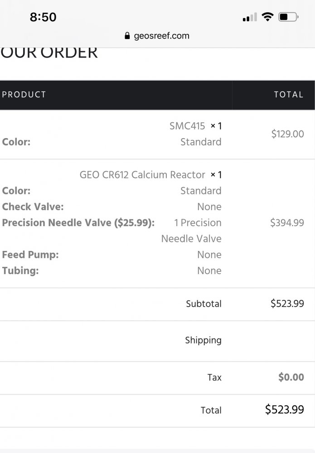The image size is (315, 453).
Task: Tap the Shipping row label
Action: point(203,340)
